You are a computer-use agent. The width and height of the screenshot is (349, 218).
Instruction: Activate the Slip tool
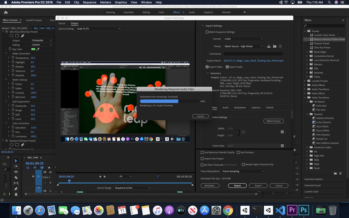(x=16, y=183)
